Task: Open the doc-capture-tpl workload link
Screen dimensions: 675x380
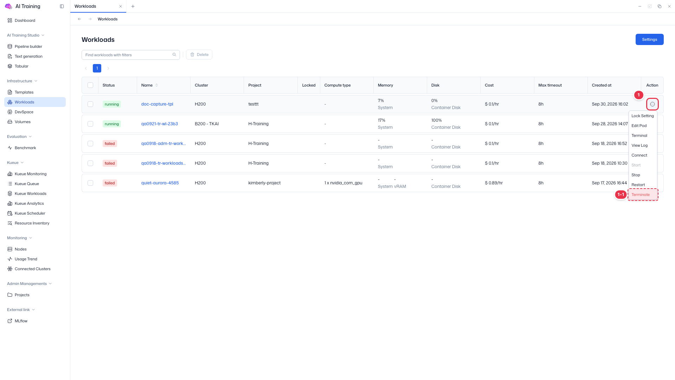Action: pos(157,104)
